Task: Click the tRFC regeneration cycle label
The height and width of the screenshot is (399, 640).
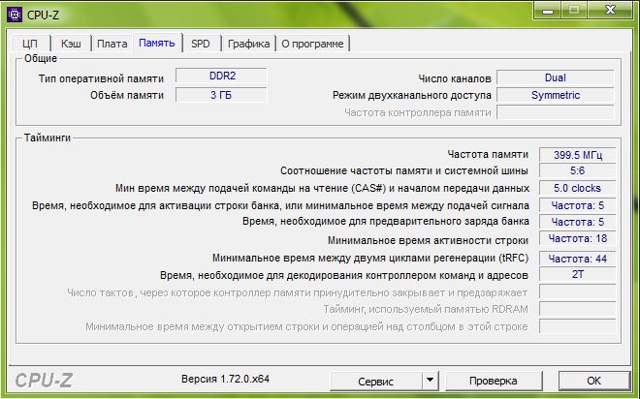Action: pos(370,258)
